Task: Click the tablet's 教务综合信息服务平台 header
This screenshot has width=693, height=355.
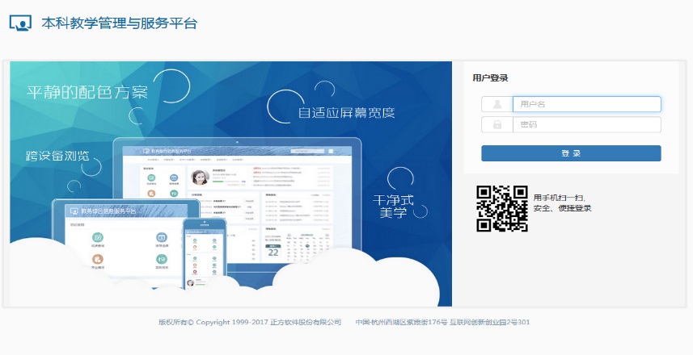Action: coord(104,211)
